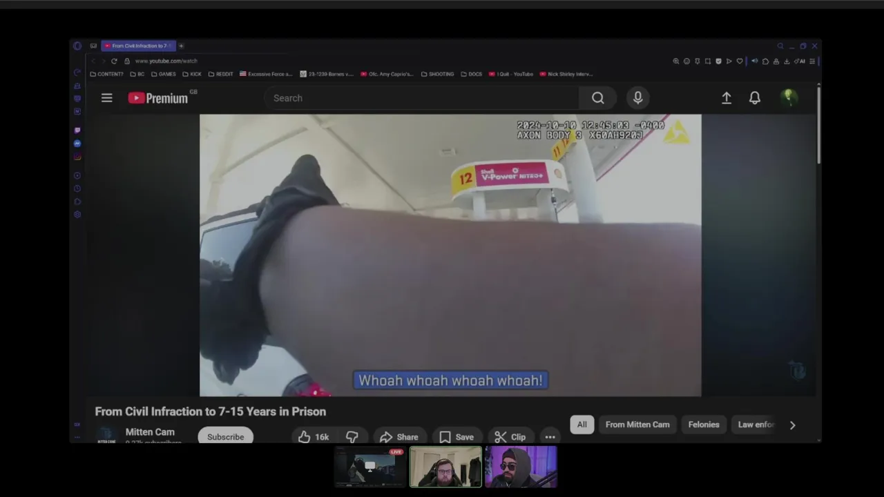
Task: Click the caption text 'Whoah whoah whoah whoah!'
Action: point(450,380)
